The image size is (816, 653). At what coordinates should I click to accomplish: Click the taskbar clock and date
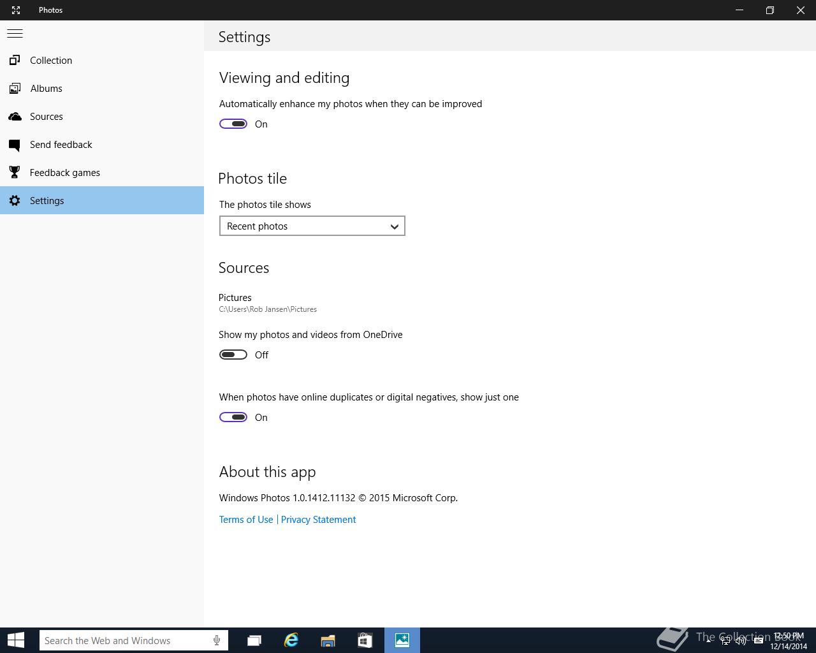[x=789, y=641]
